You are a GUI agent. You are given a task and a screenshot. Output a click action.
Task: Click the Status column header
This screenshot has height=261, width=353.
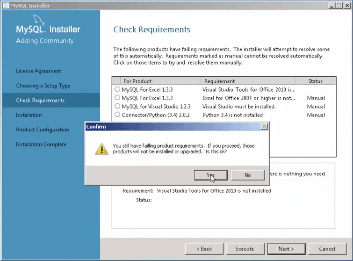point(316,81)
